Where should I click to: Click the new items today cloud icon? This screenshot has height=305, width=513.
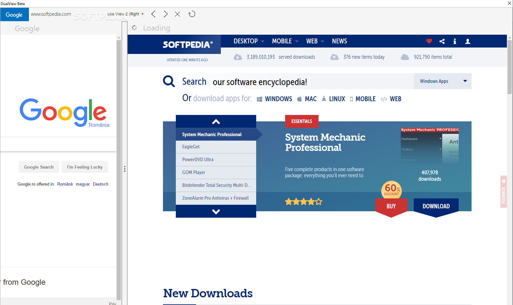click(x=335, y=57)
